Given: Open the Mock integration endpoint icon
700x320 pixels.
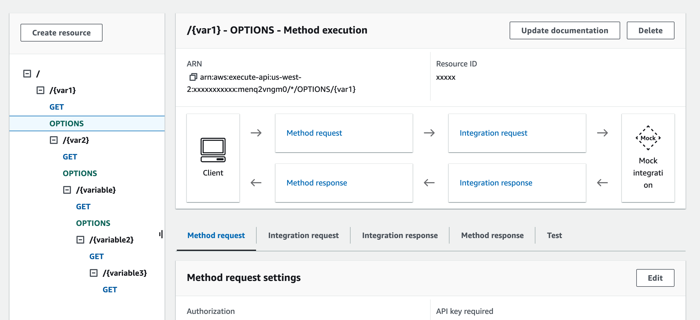Looking at the screenshot, I should (648, 138).
